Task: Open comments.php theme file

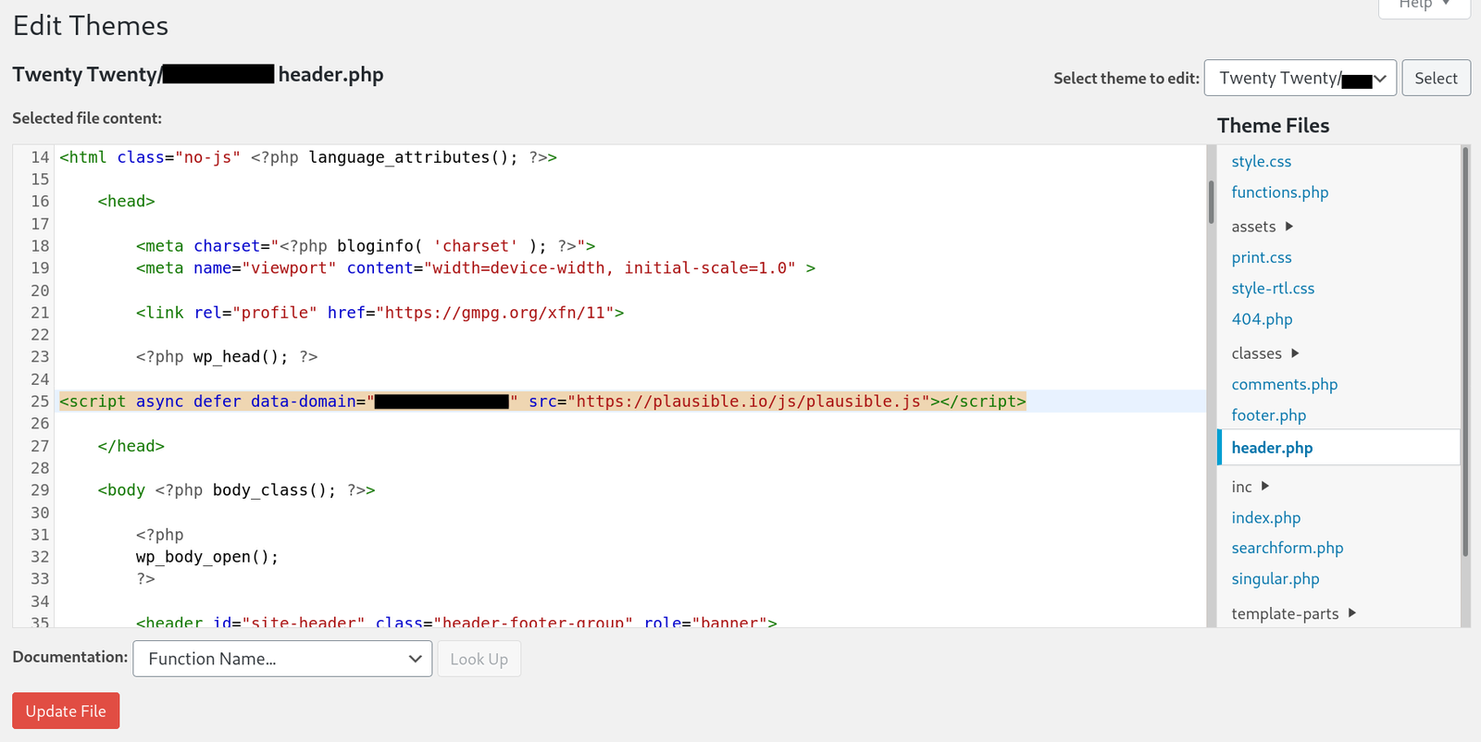Action: [1284, 384]
